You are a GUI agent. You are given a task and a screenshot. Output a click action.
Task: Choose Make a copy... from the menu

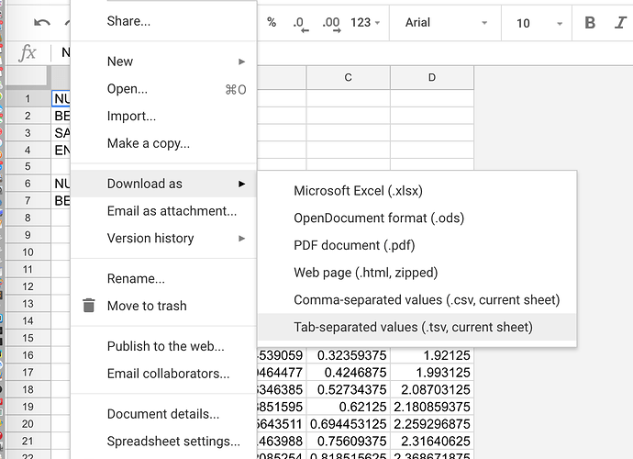pos(149,143)
